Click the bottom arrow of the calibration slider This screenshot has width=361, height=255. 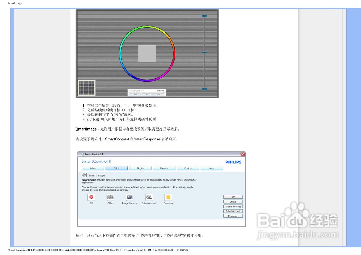[x=204, y=89]
